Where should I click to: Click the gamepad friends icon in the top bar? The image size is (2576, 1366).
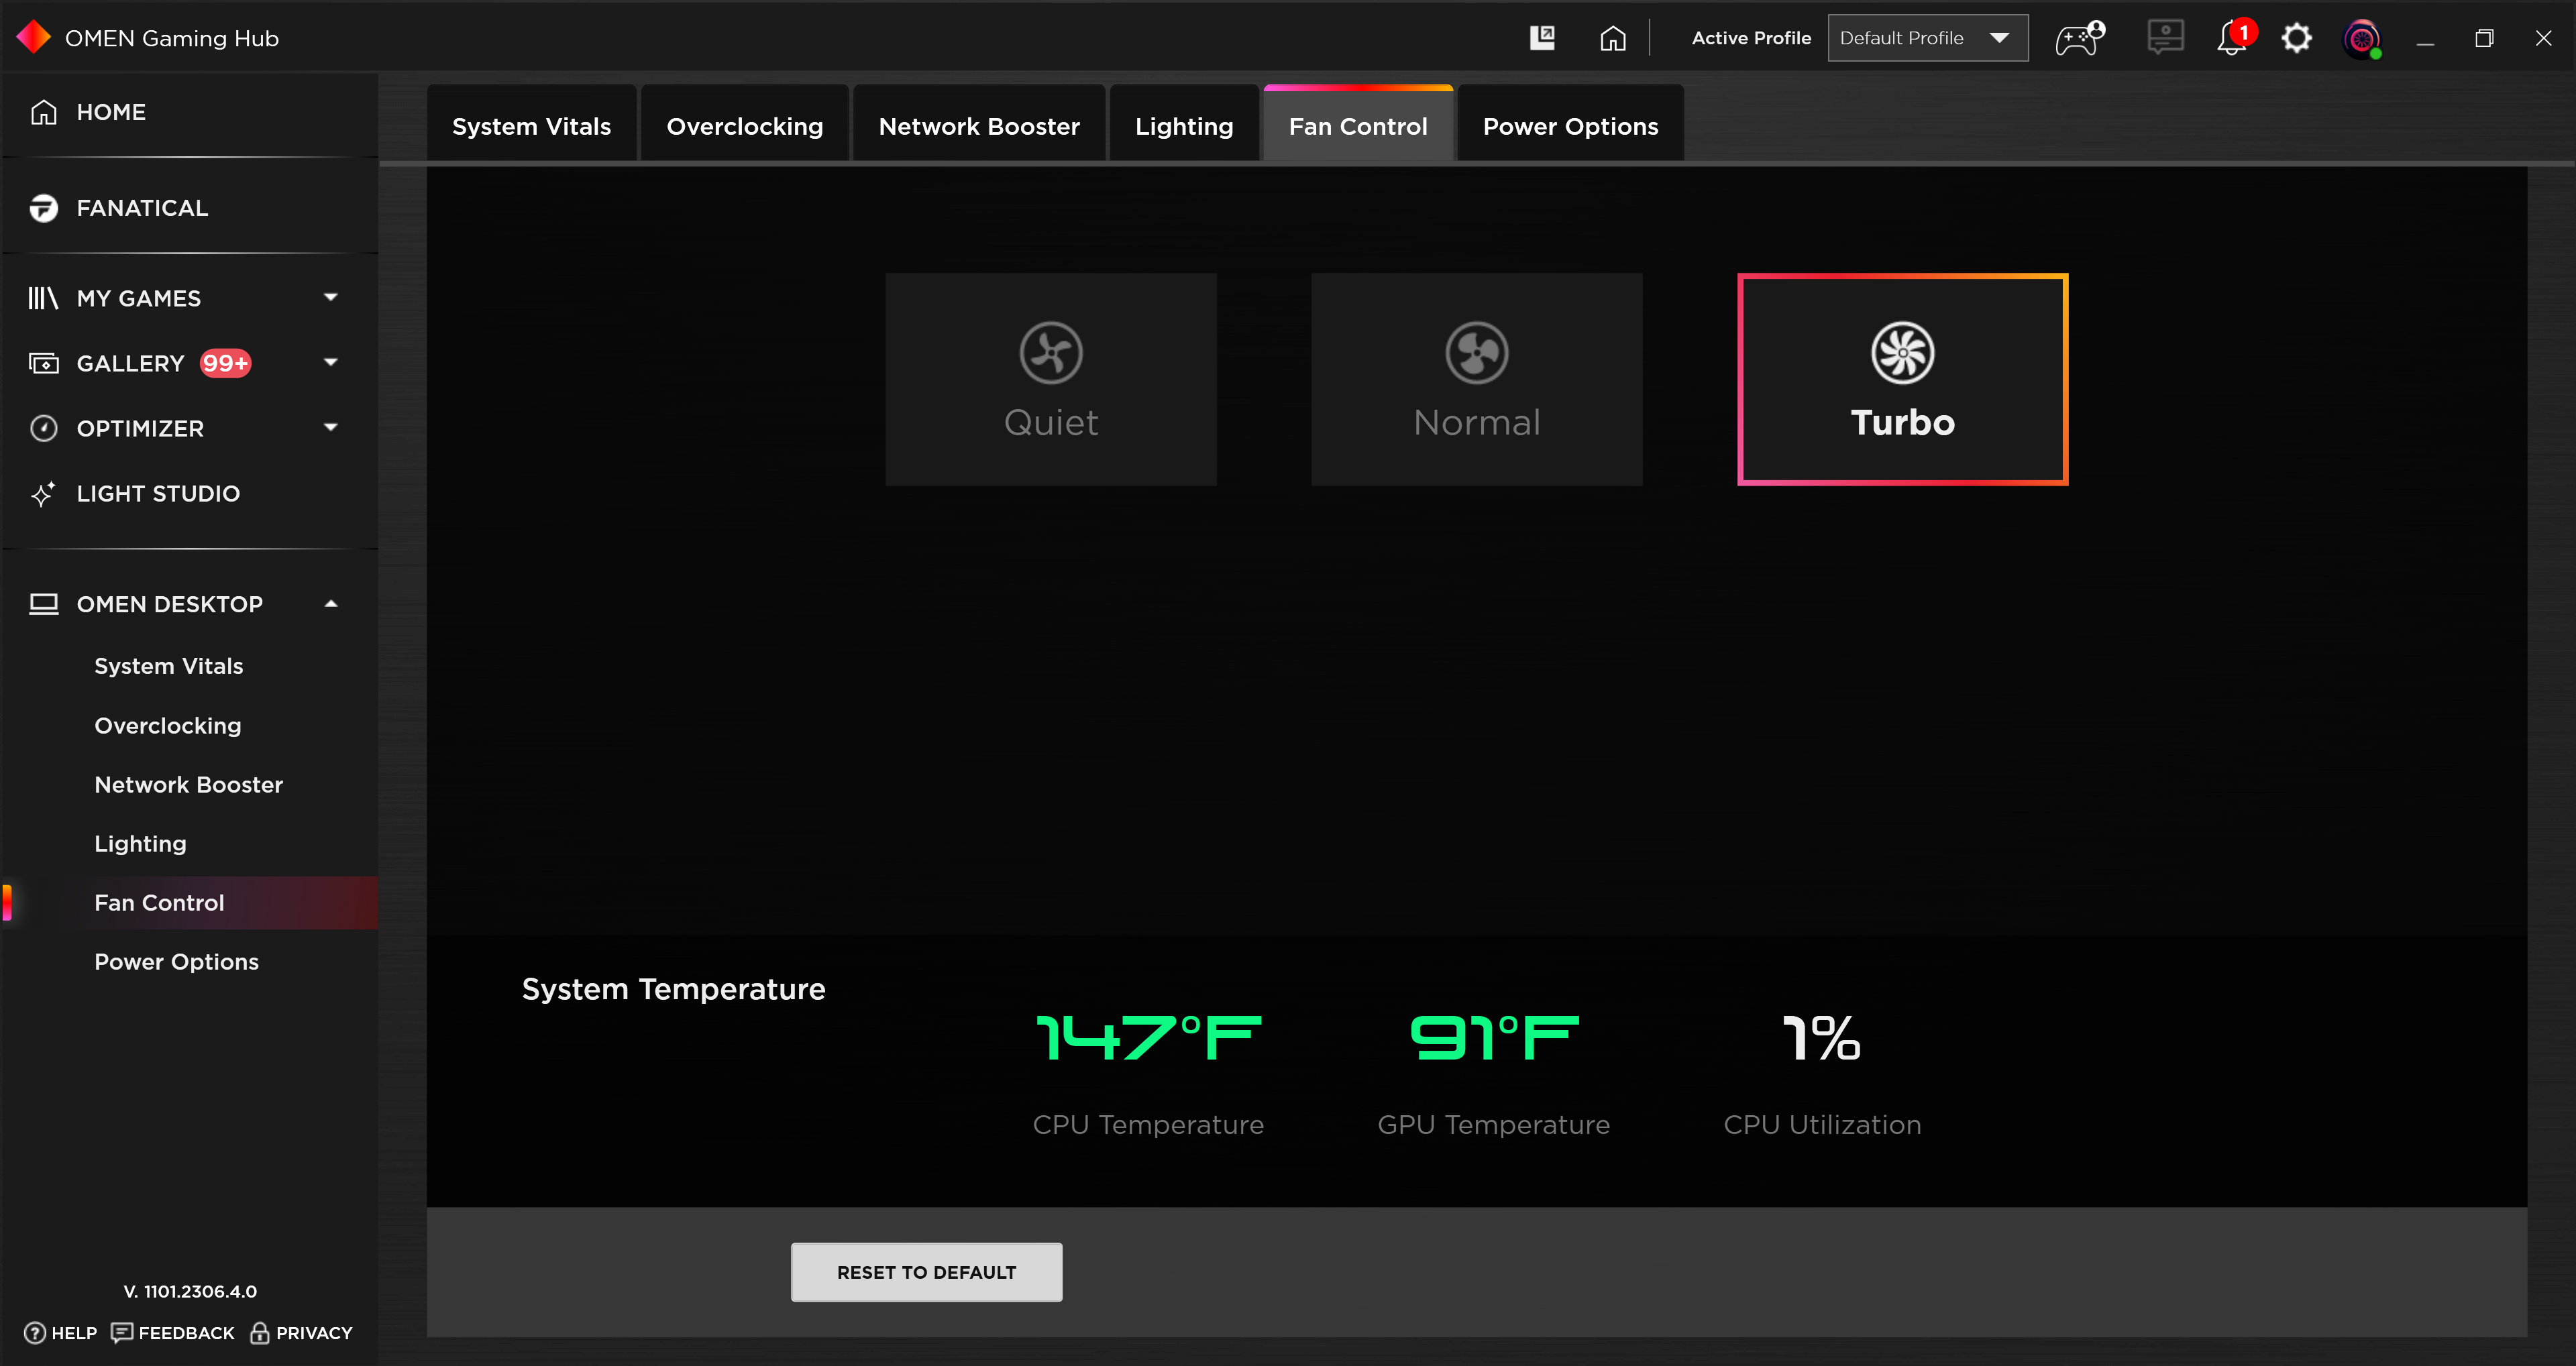[x=2080, y=38]
